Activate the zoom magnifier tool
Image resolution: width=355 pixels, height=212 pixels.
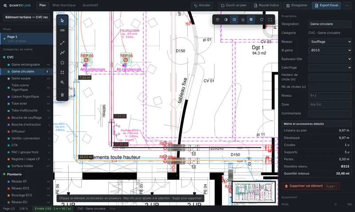(62, 82)
